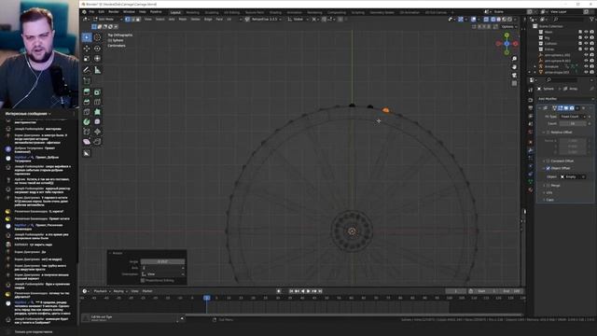597x336 pixels.
Task: Open the Keying popover in timeline
Action: tap(120, 291)
